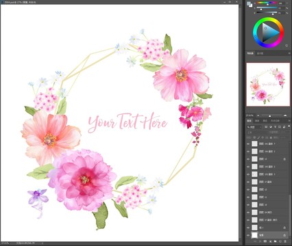The image size is (292, 246).
Task: Open the layer filter type dropdown
Action: [254, 127]
